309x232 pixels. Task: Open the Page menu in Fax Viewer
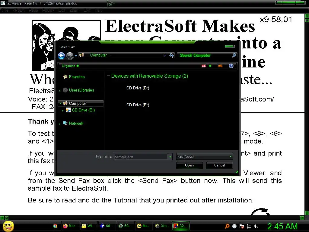[x=33, y=11]
